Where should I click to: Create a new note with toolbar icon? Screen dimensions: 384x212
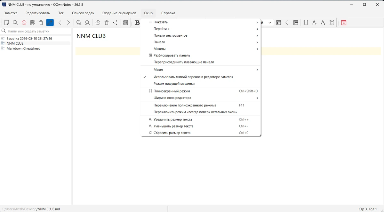(x=6, y=23)
